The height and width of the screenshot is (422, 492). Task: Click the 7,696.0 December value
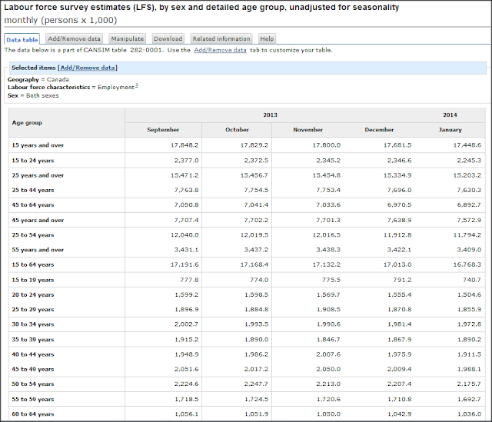[399, 190]
